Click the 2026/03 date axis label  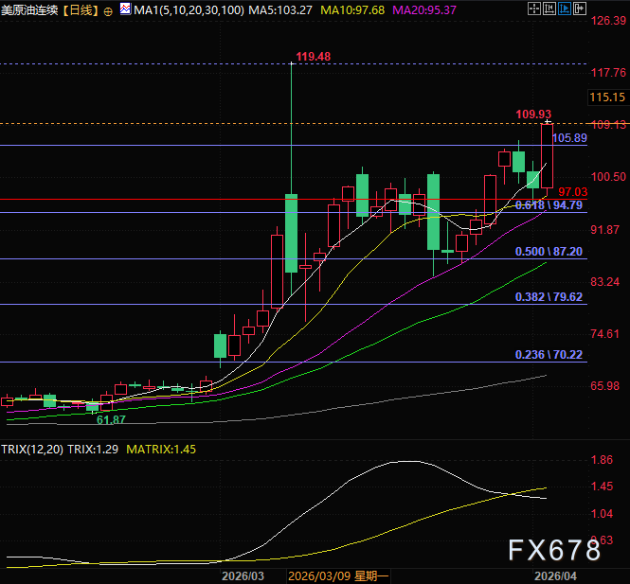pyautogui.click(x=243, y=576)
